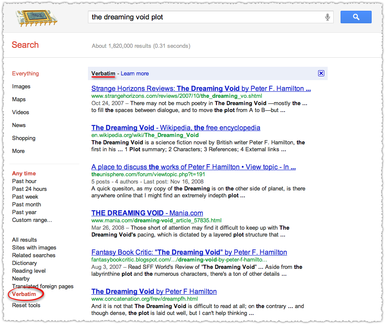Select All results option

click(25, 240)
